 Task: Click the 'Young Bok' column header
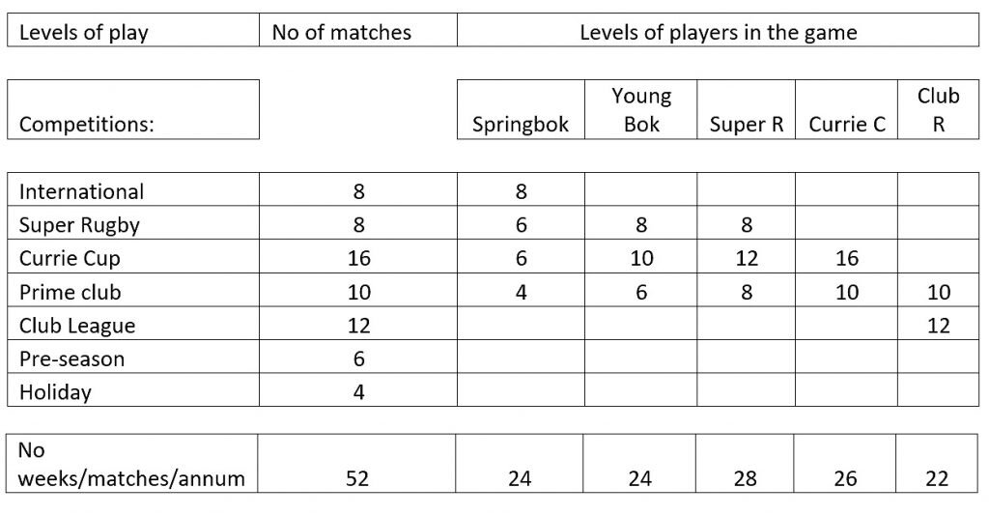coord(641,109)
